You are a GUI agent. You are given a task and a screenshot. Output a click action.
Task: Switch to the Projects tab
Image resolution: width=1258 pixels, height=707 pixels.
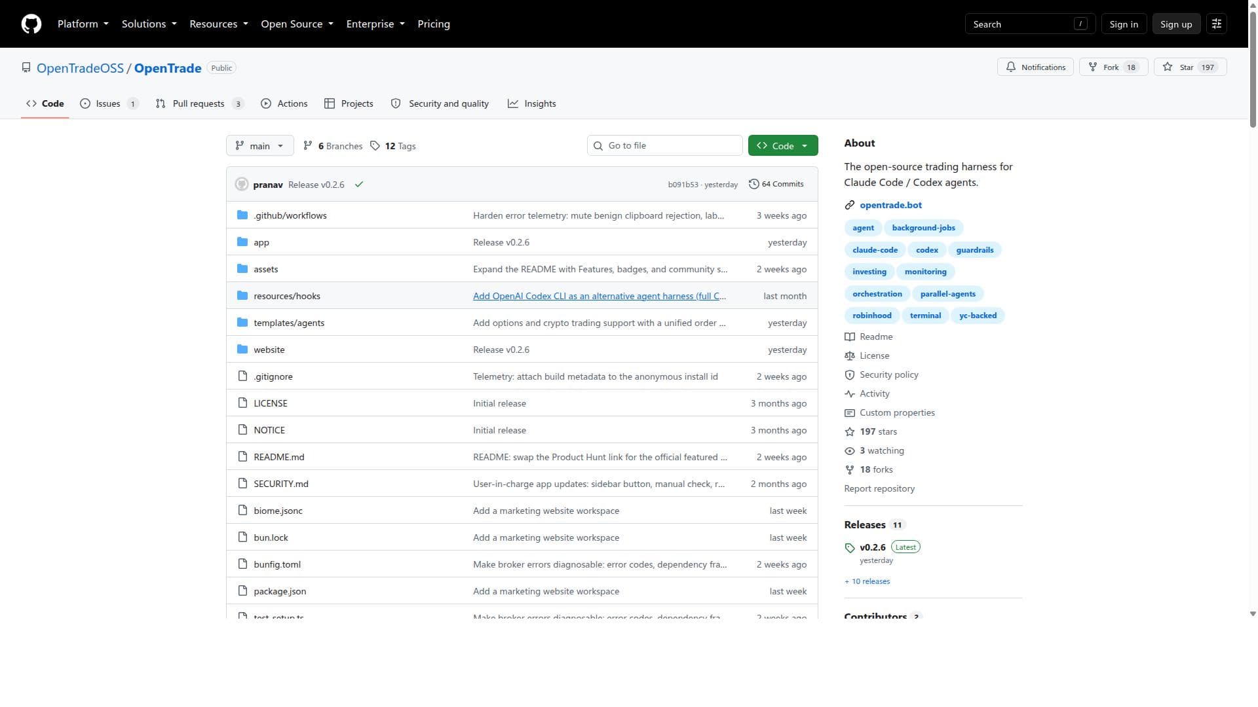[349, 104]
